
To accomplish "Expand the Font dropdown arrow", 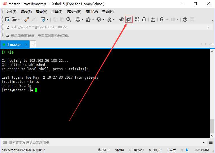I will 114,20.
